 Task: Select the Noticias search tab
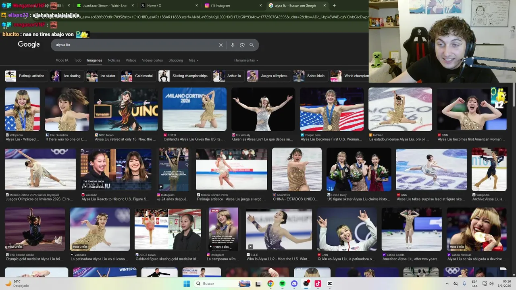pyautogui.click(x=114, y=60)
